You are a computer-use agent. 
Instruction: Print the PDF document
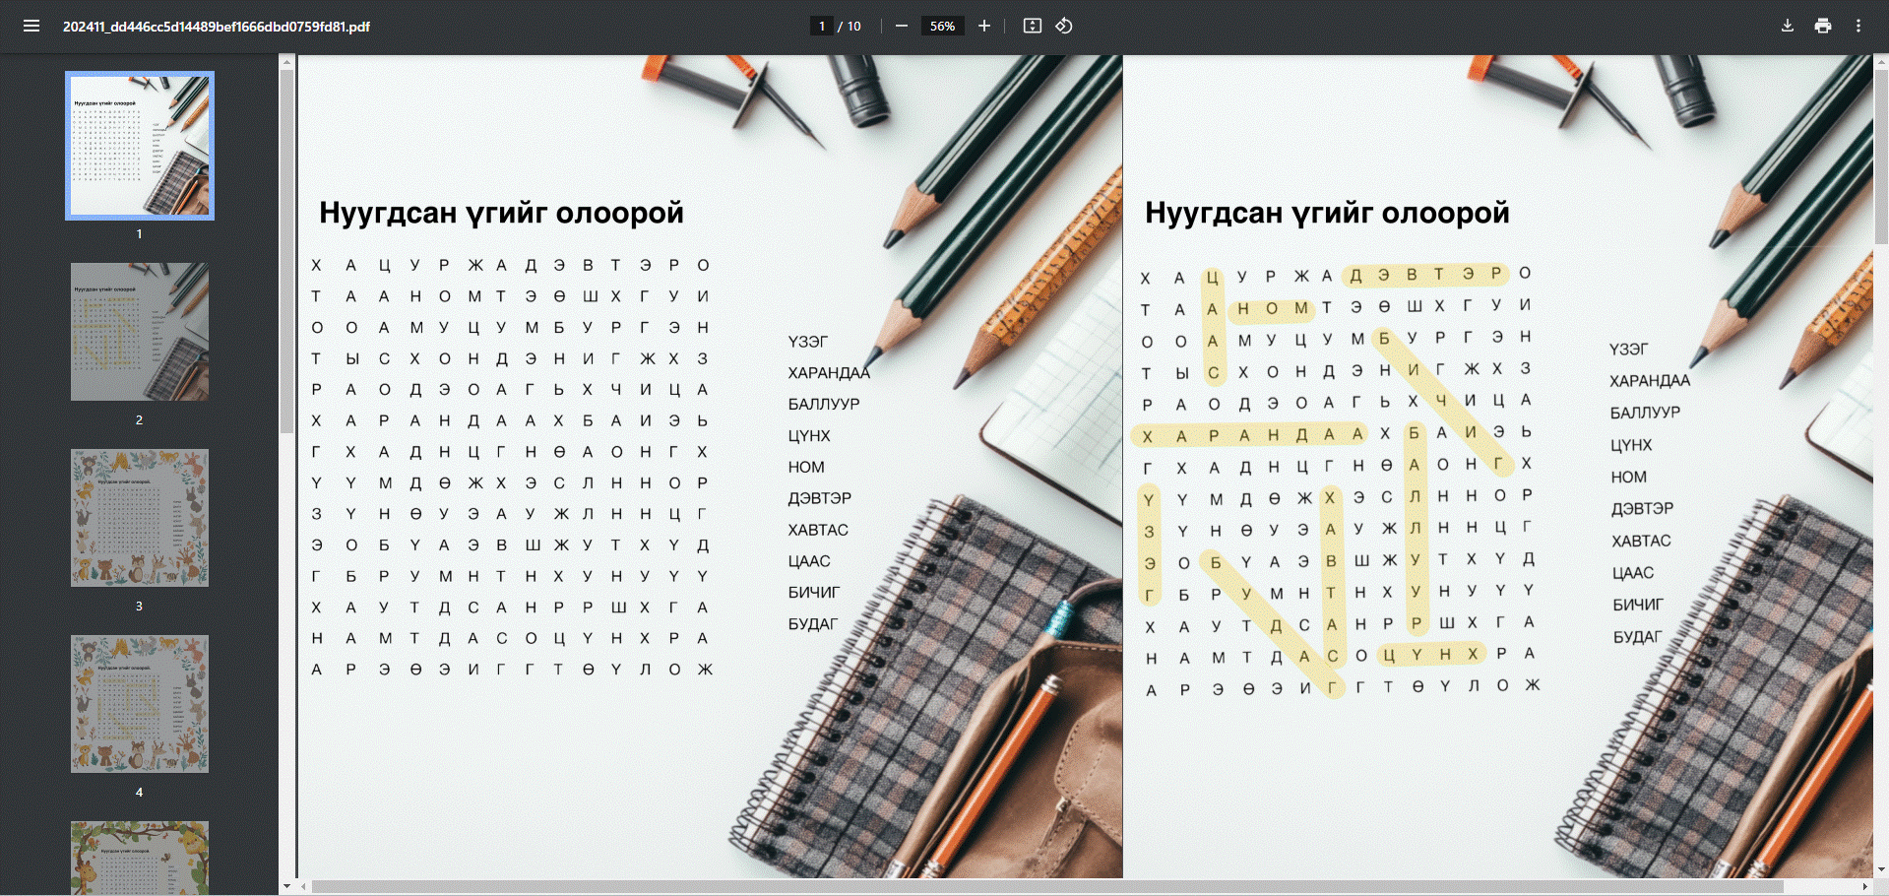pos(1823,26)
